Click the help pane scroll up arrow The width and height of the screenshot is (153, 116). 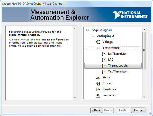tap(75, 29)
